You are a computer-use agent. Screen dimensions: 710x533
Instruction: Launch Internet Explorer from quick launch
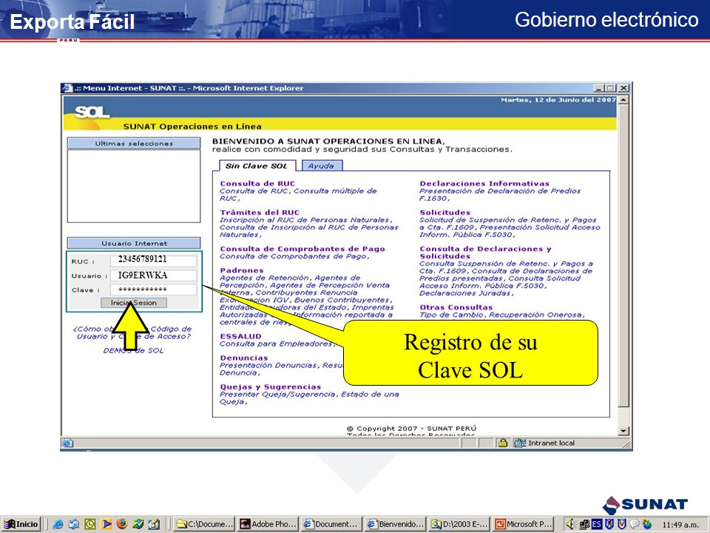(58, 524)
